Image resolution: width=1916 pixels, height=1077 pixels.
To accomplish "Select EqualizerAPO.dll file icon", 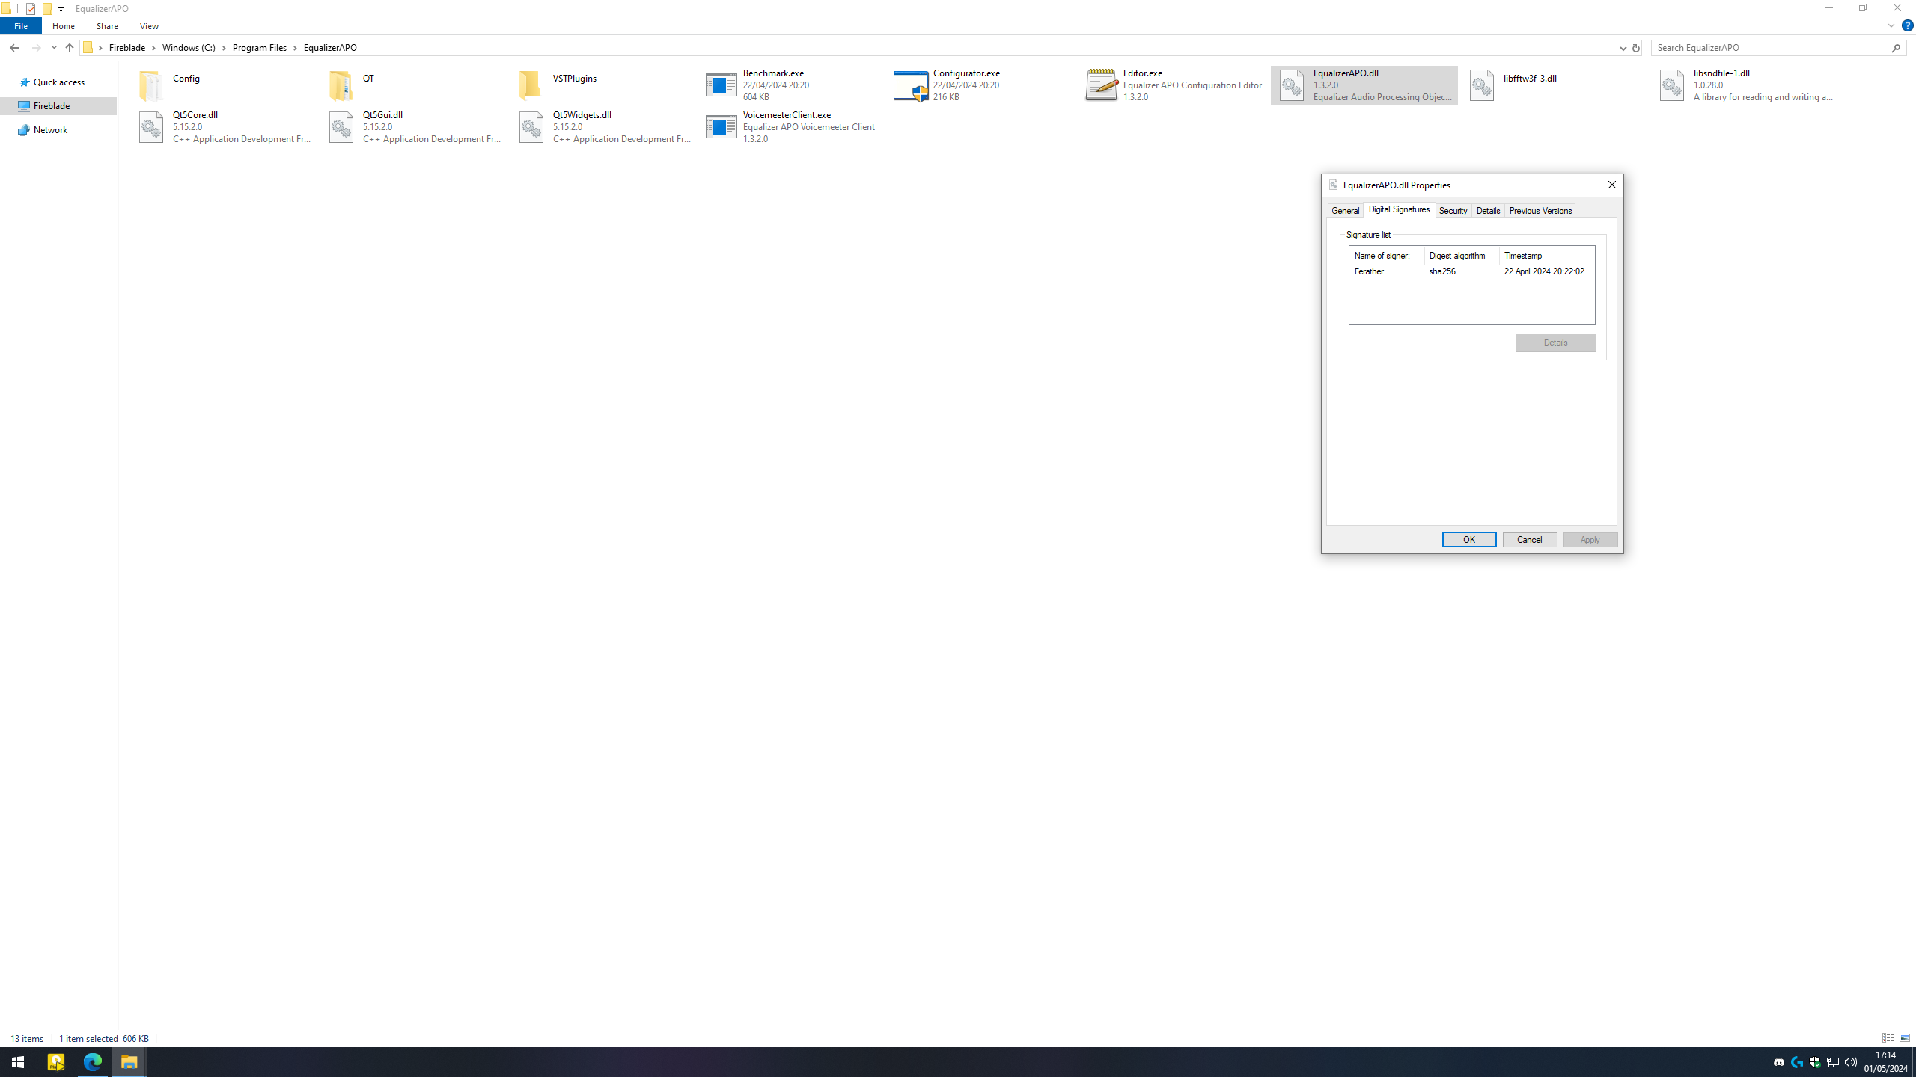I will 1291,85.
